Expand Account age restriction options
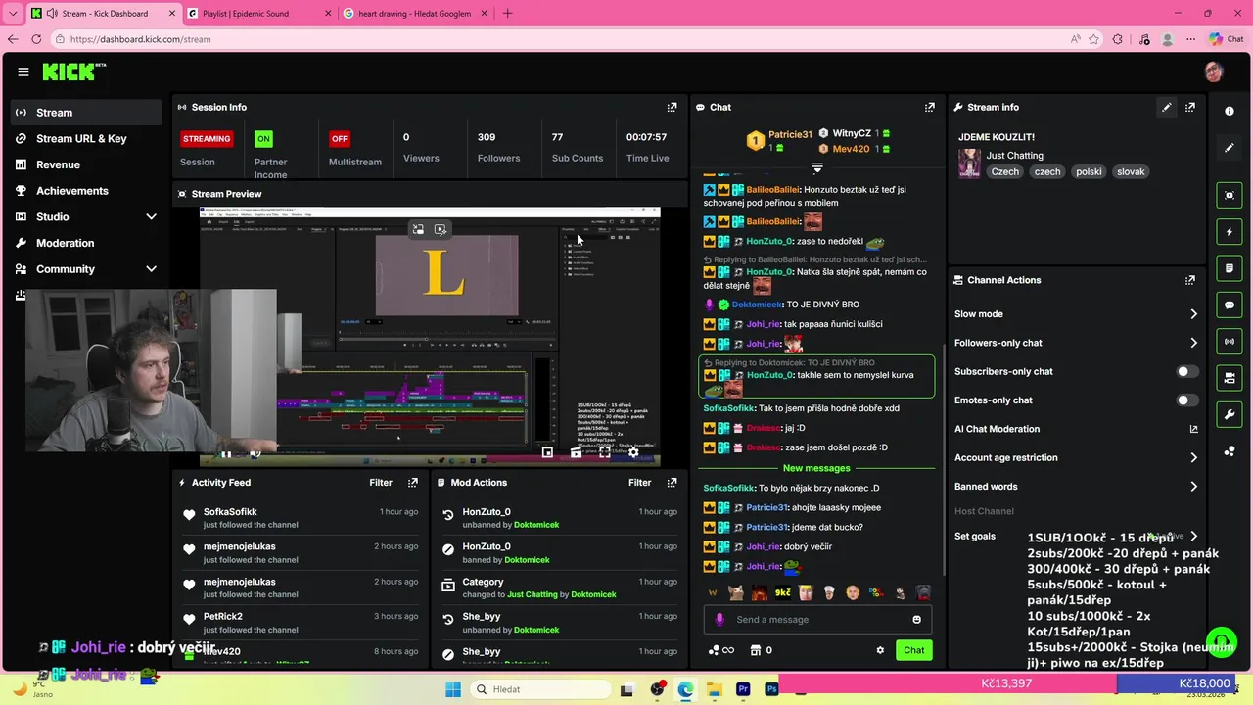The height and width of the screenshot is (705, 1253). 1193,457
